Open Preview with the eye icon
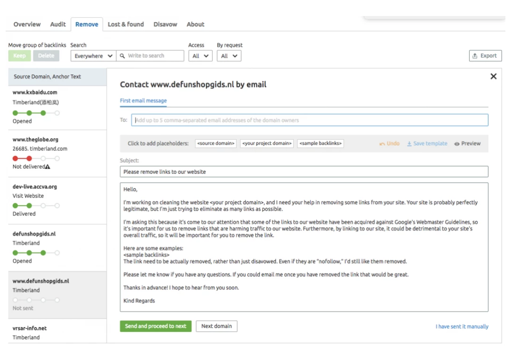This screenshot has width=512, height=353. (457, 144)
